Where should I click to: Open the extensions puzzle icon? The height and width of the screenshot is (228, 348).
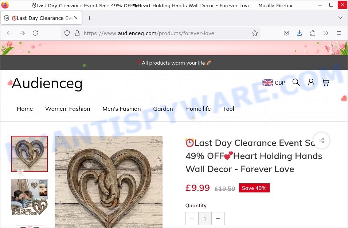click(313, 33)
